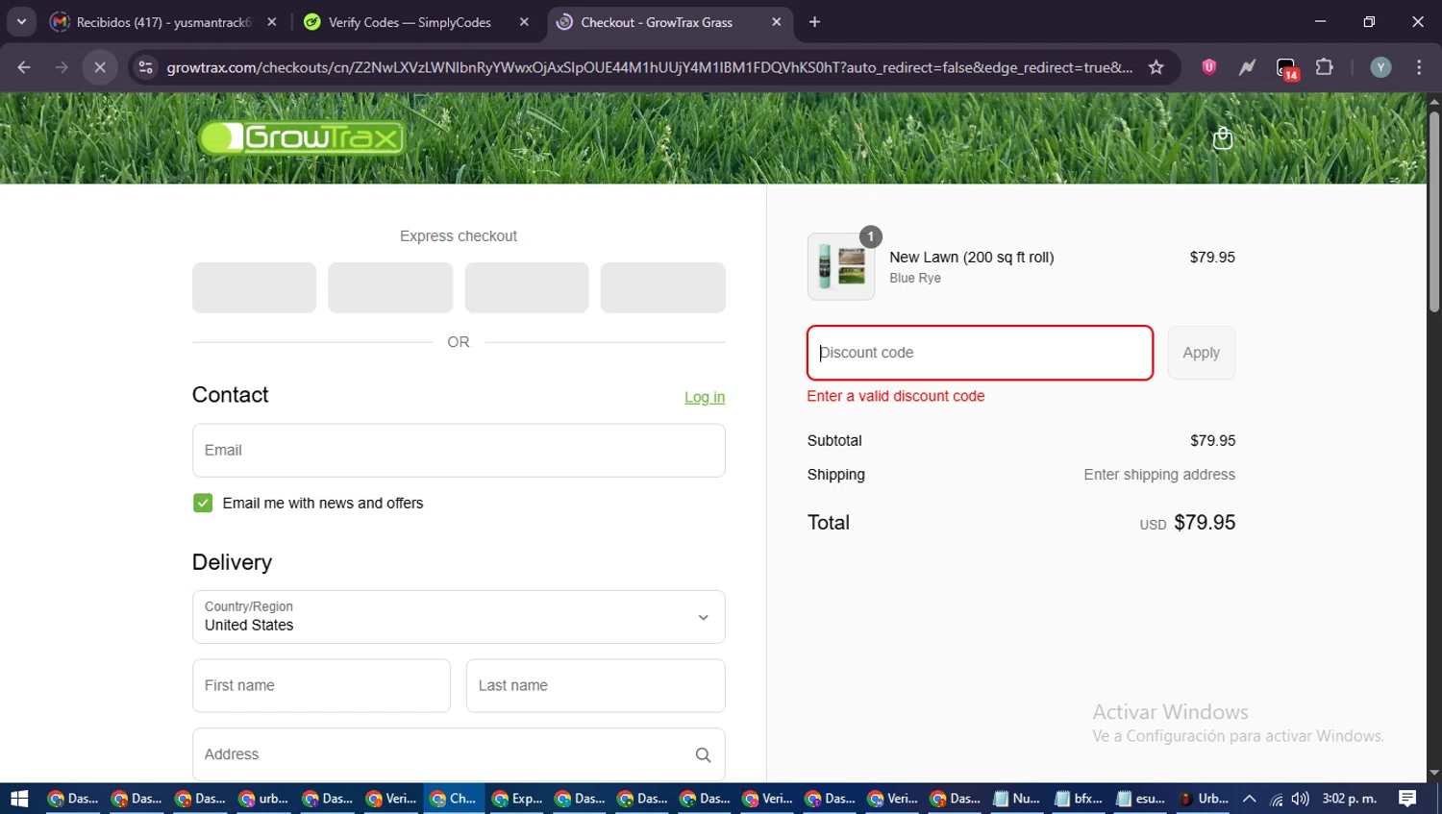Click the taskbar clock showing 3:02 p. m.
1442x814 pixels.
tap(1349, 799)
